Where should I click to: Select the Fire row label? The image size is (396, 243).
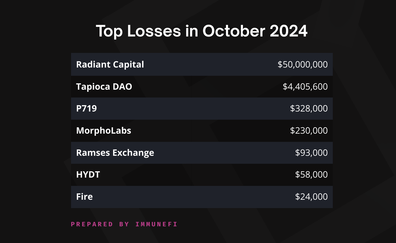click(84, 197)
